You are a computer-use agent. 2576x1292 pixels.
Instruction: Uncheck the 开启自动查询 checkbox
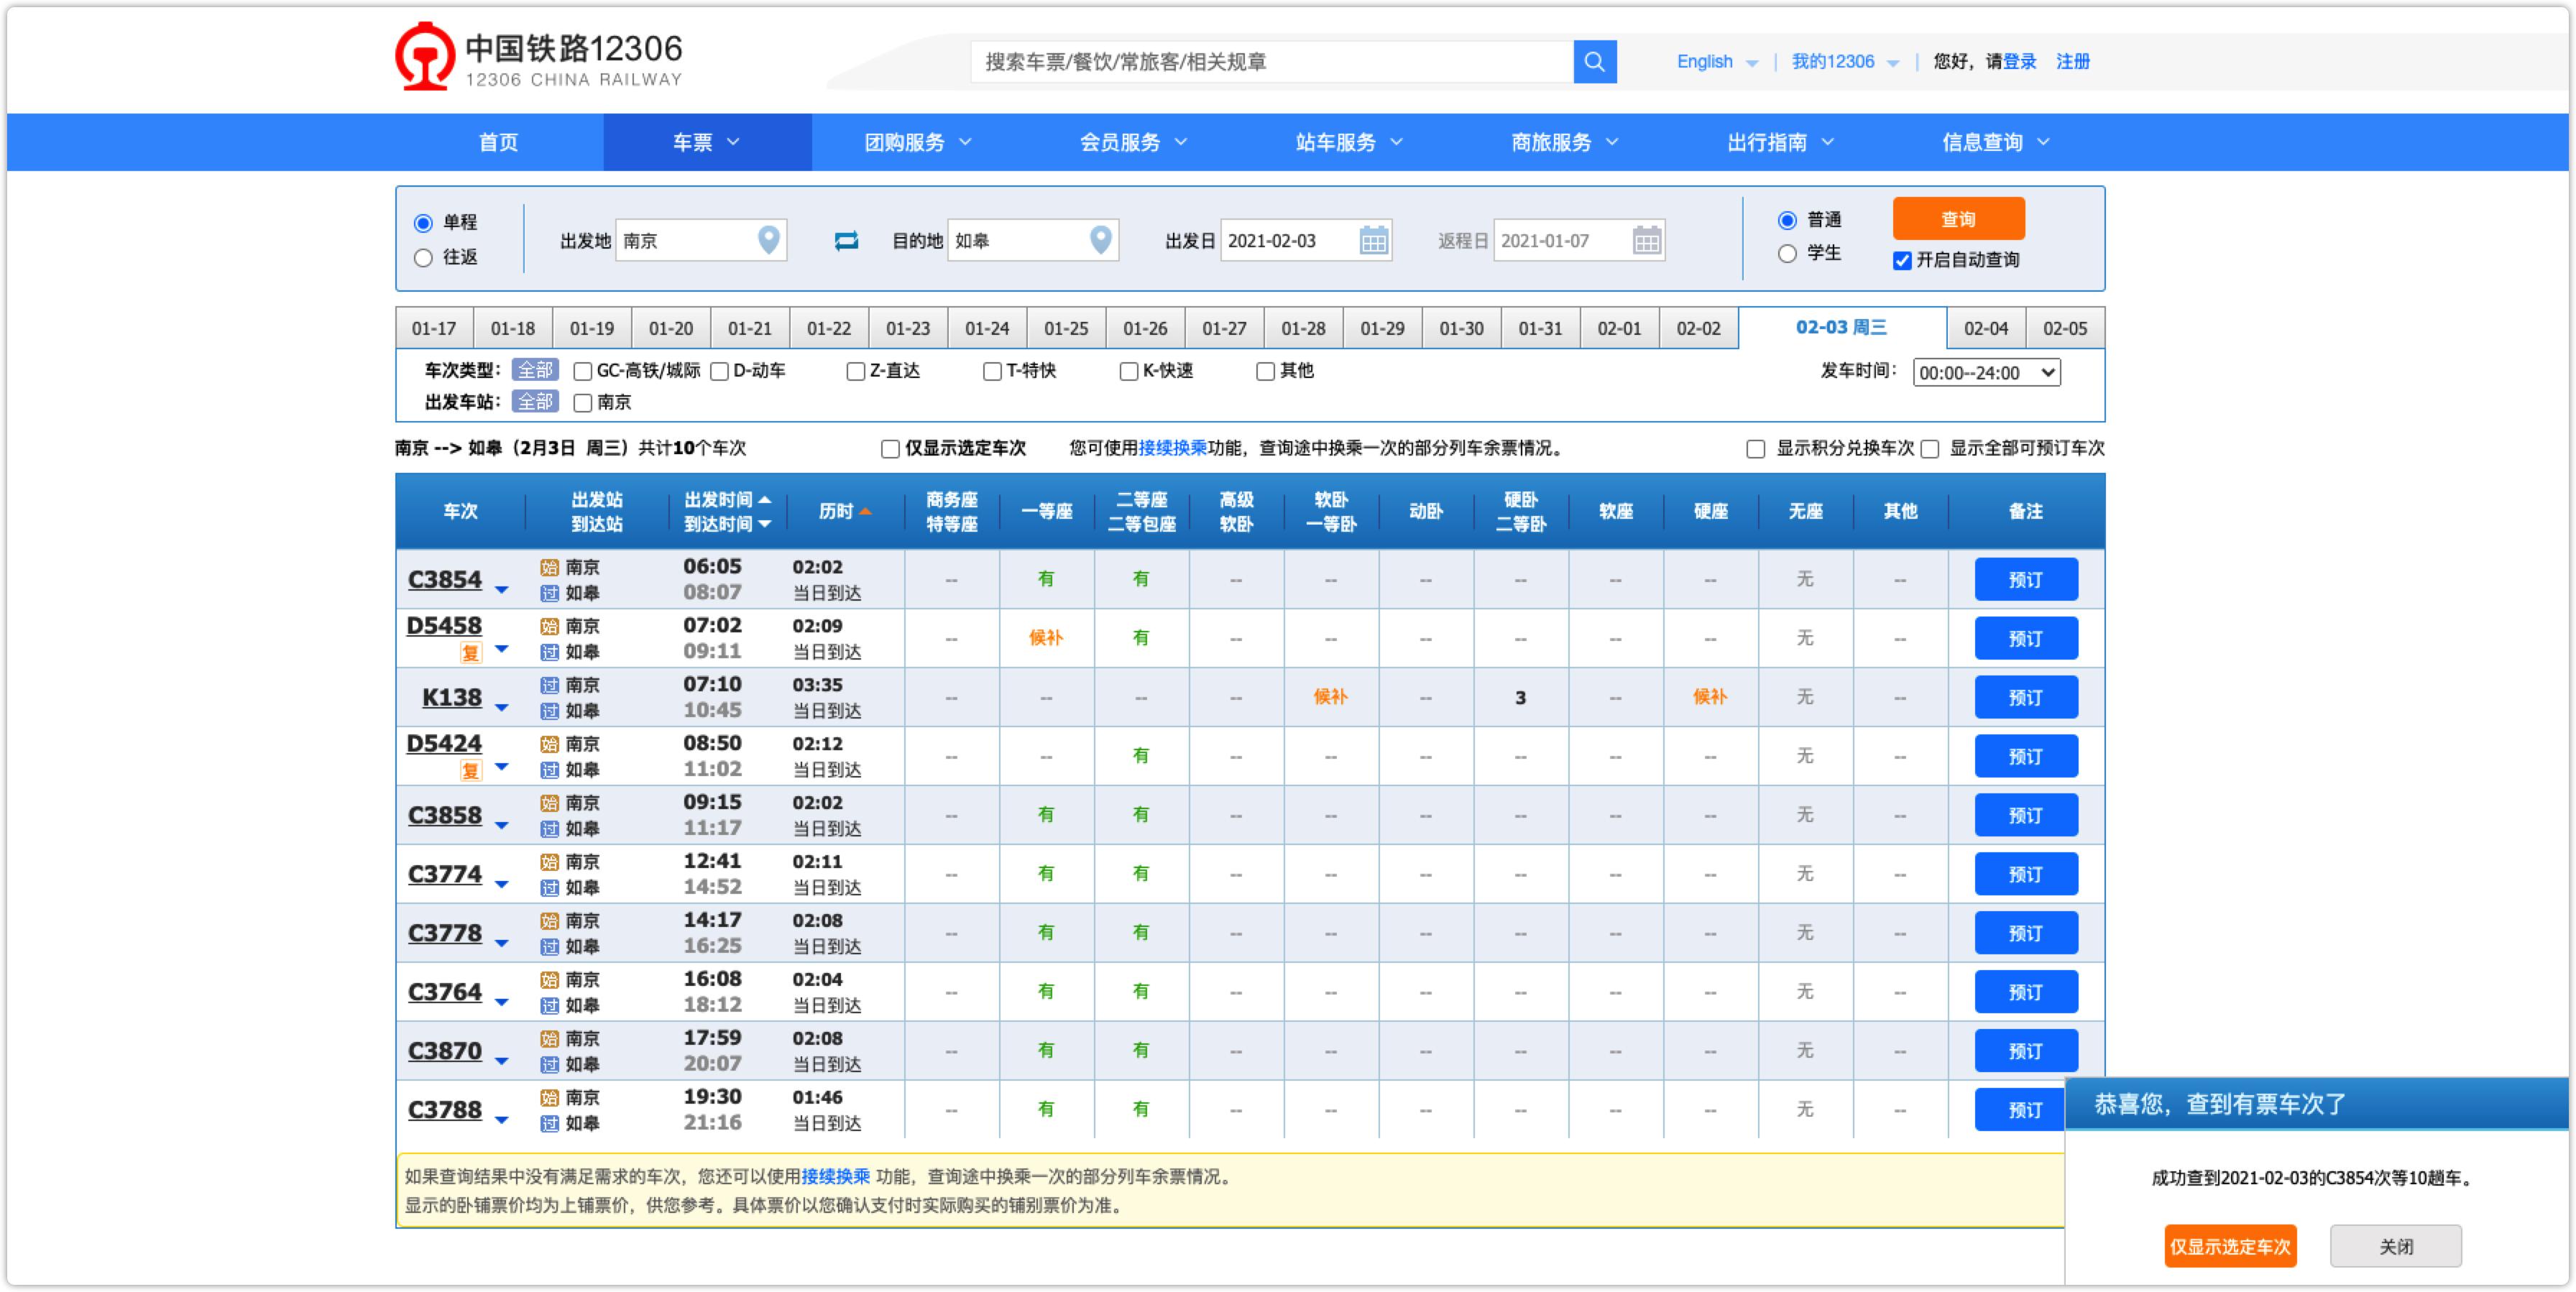1902,261
